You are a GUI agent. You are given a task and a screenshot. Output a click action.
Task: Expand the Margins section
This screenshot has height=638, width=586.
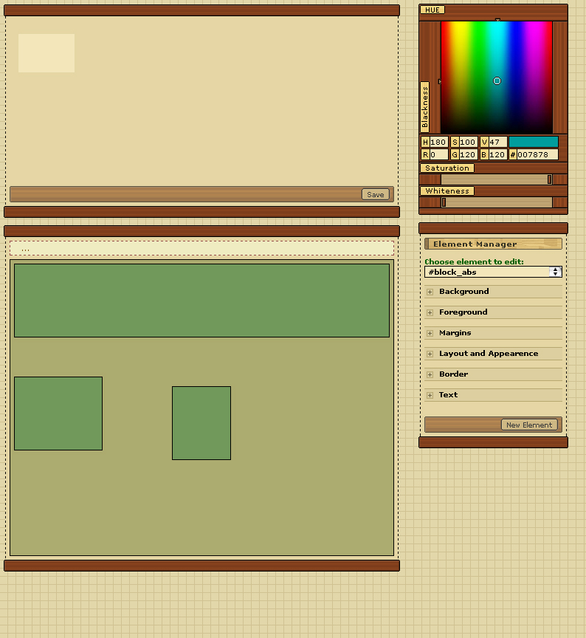(x=493, y=333)
